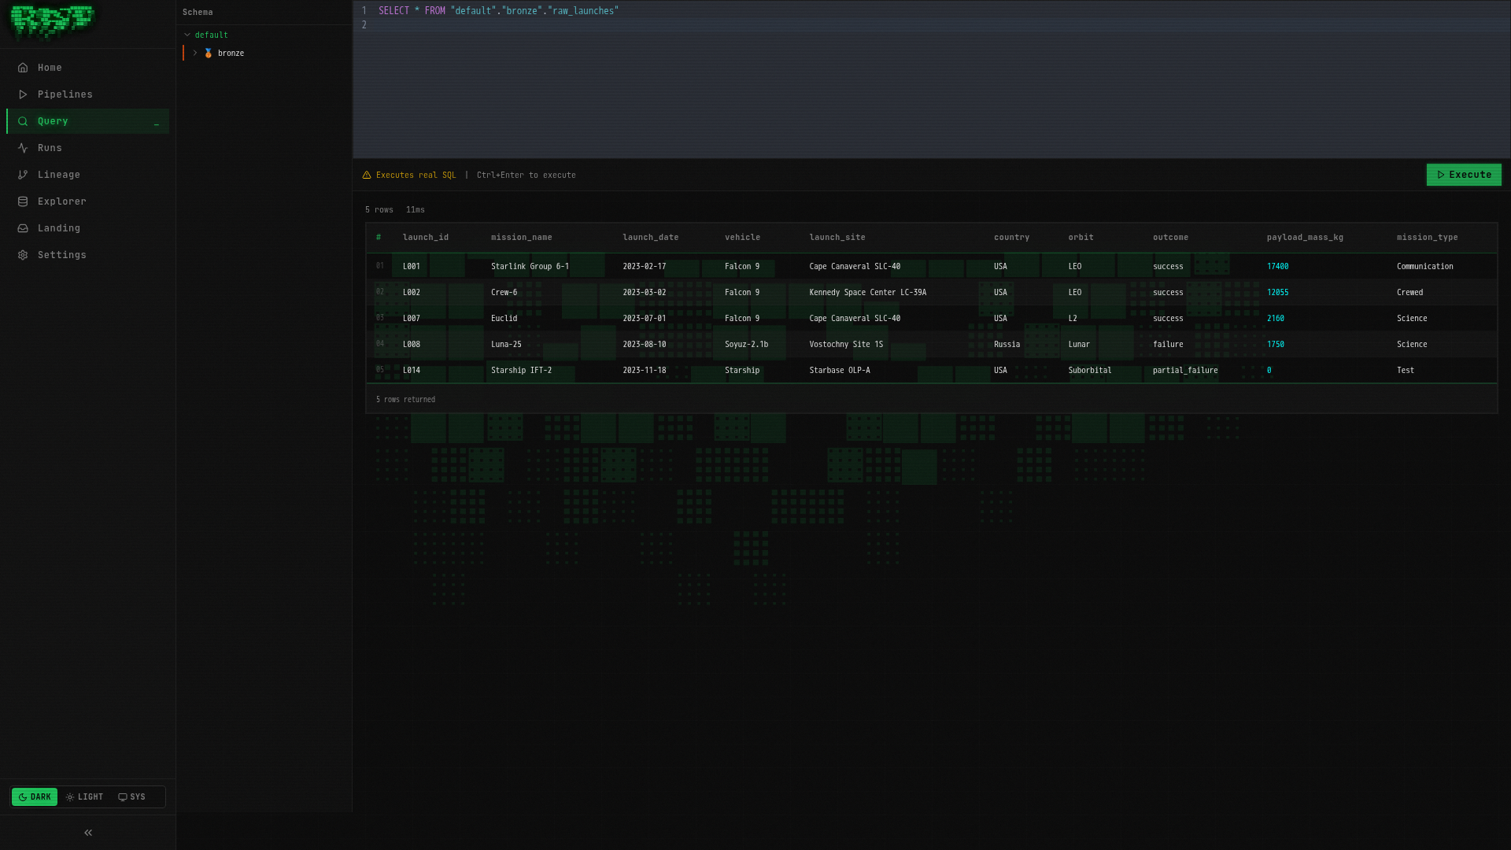
Task: Click the payload_mass_kg column header
Action: pyautogui.click(x=1305, y=238)
